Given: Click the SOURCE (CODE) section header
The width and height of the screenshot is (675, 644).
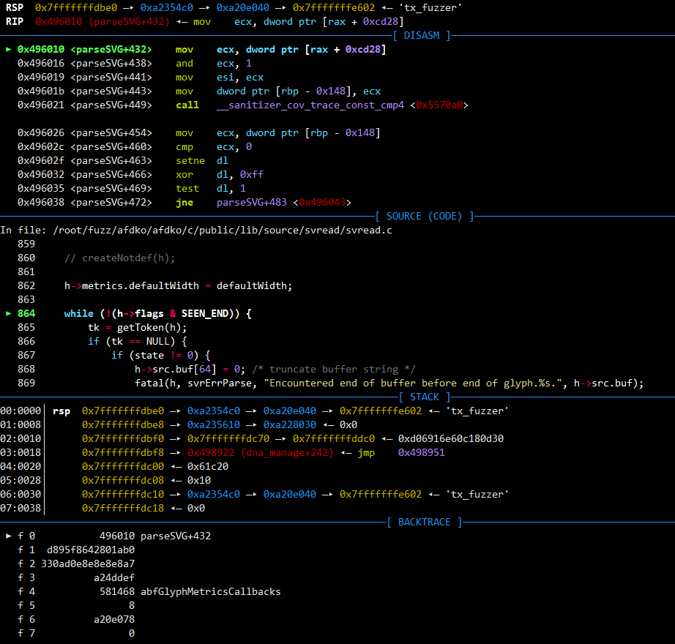Looking at the screenshot, I should 425,216.
